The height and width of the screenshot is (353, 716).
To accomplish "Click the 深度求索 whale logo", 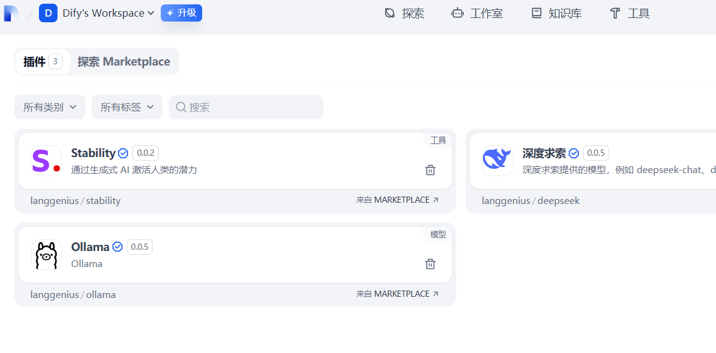I will 498,161.
